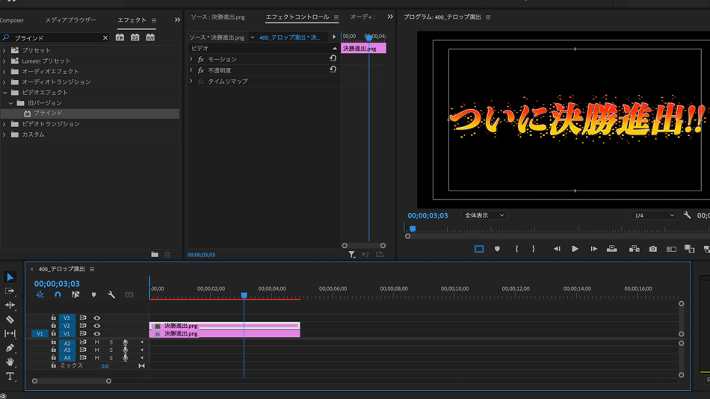Click the Export Frame camera icon

pos(652,249)
